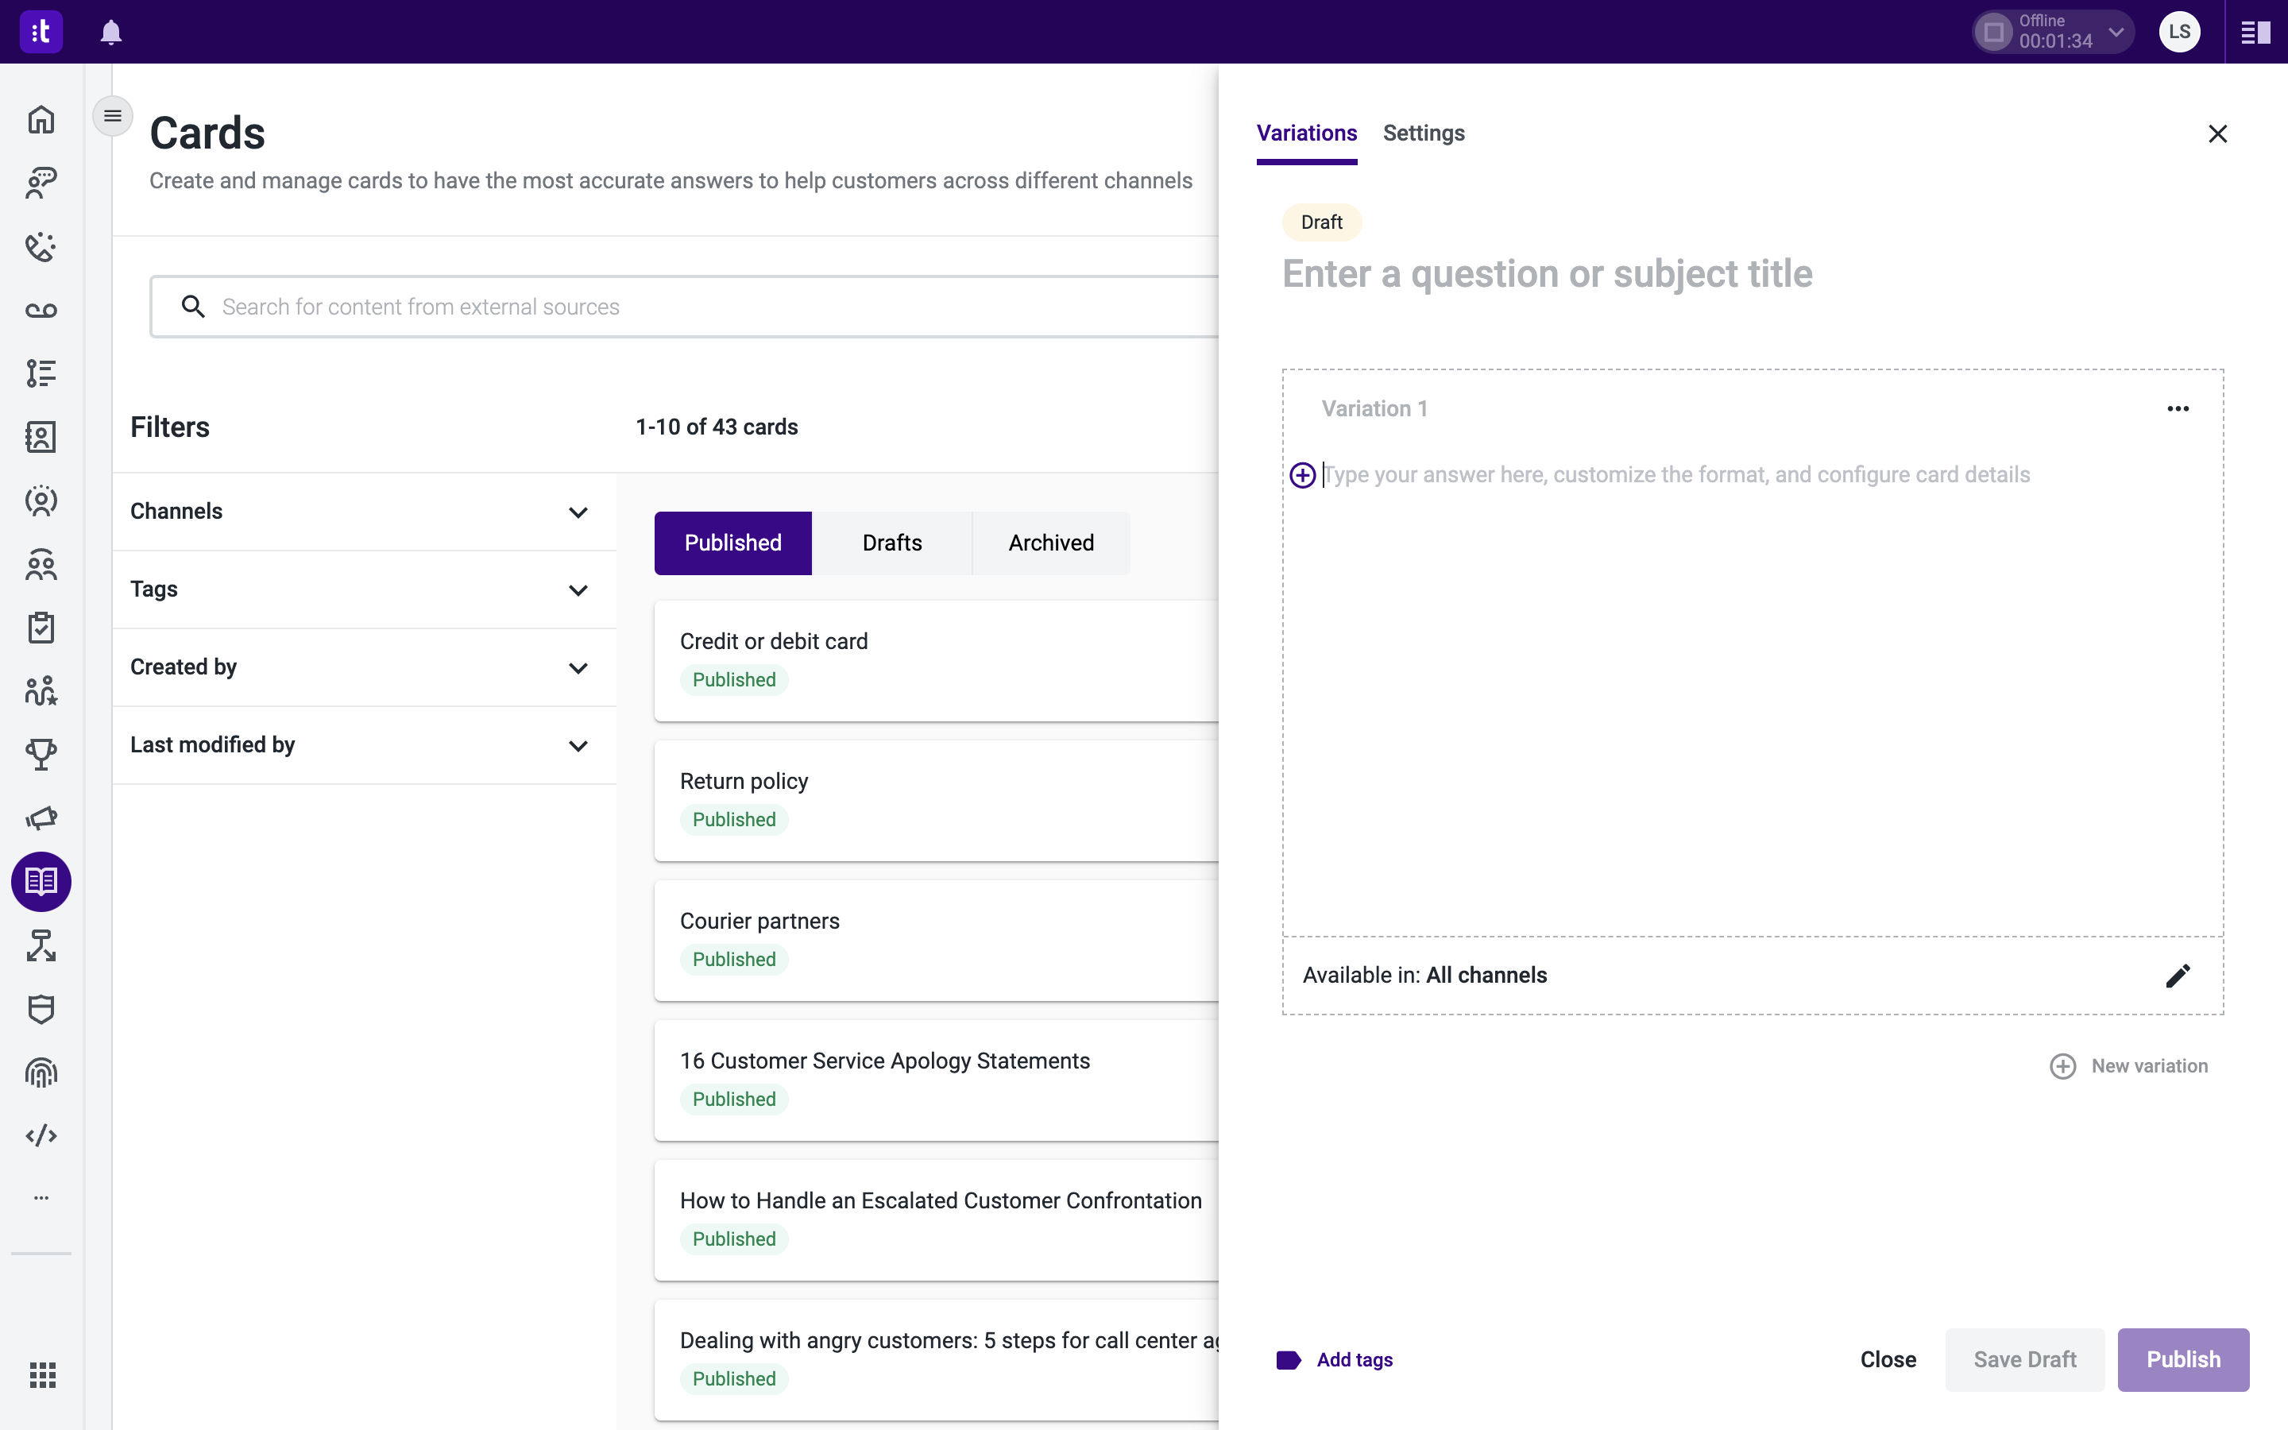The width and height of the screenshot is (2288, 1430).
Task: Open the Home icon in the sidebar
Action: (41, 119)
